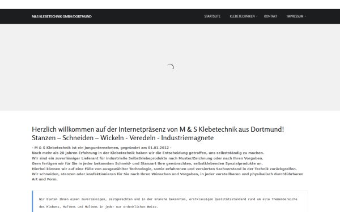Click the line 'Gern fertigen wir für Sie'
Screen dimensions: 340x212
(x=147, y=163)
